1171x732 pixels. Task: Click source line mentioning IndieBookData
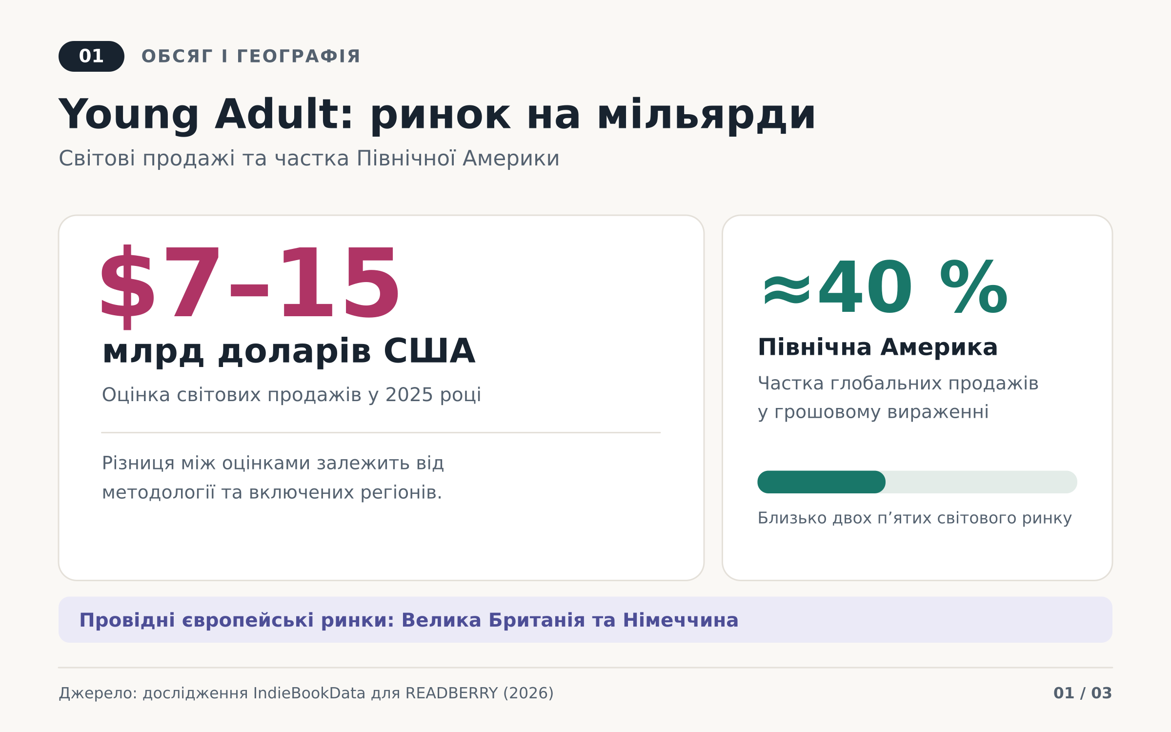tap(306, 693)
